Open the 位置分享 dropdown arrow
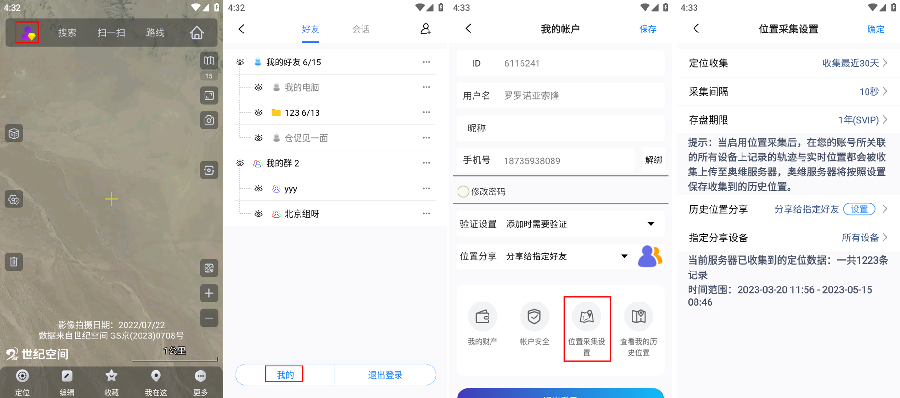Screen dimensions: 900x398 pos(624,256)
